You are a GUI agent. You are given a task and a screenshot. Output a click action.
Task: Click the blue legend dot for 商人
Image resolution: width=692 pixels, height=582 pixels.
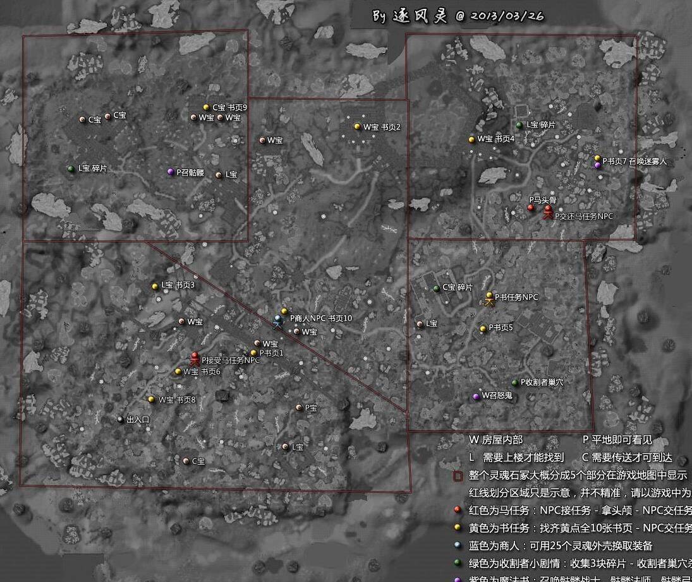tap(458, 545)
